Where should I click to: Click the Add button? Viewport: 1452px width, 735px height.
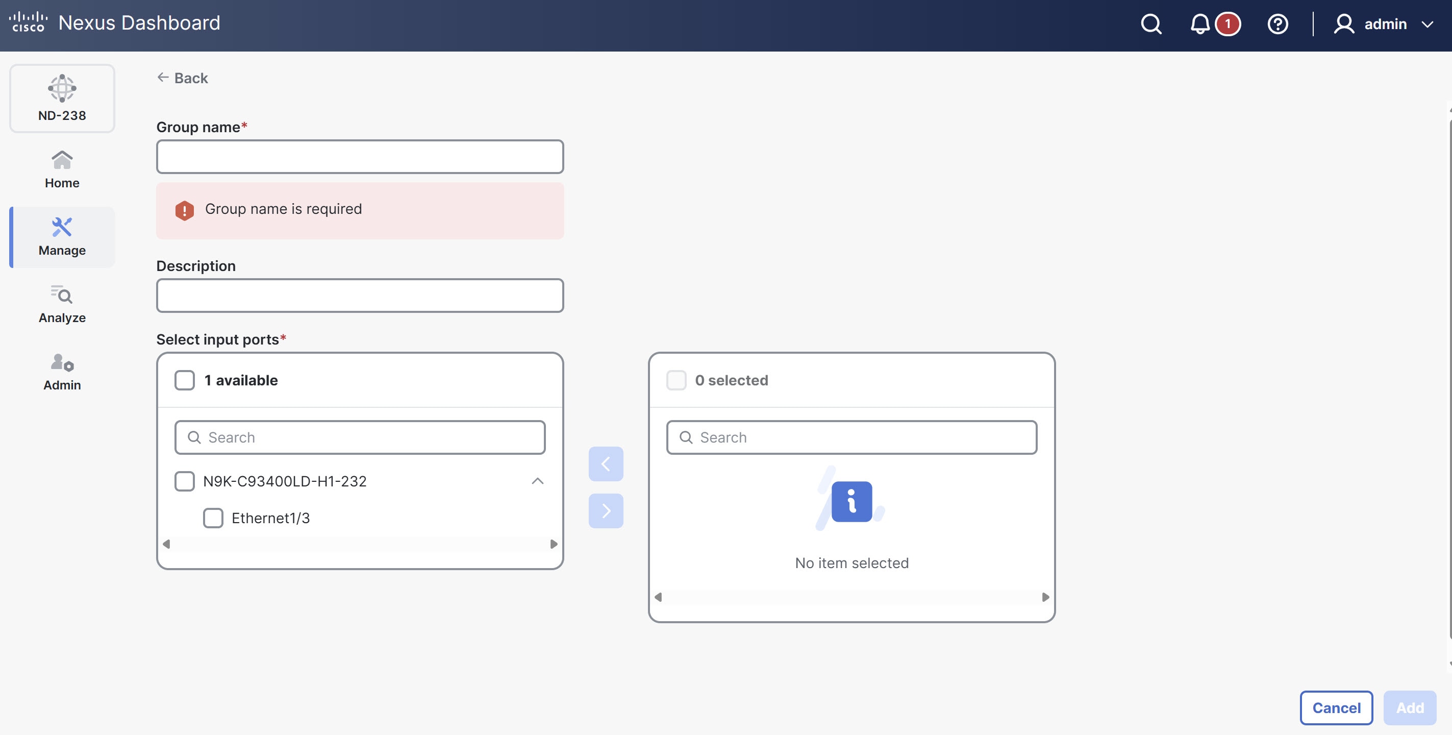coord(1409,707)
